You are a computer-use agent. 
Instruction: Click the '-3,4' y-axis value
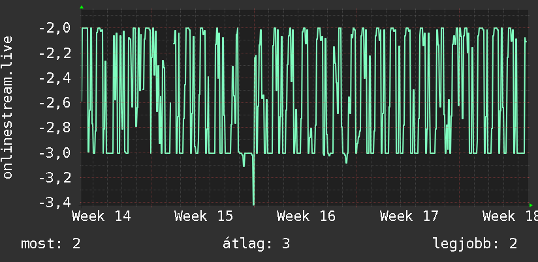55,203
